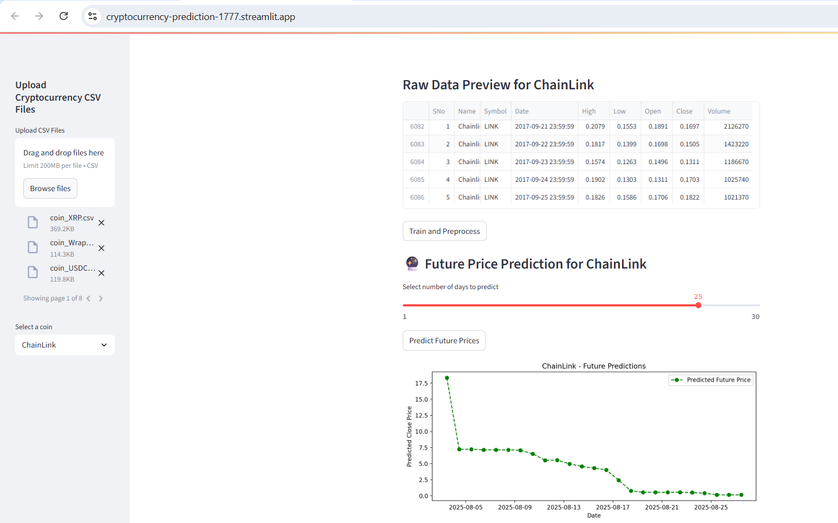The width and height of the screenshot is (838, 523).
Task: Sort table by High column header
Action: point(594,111)
